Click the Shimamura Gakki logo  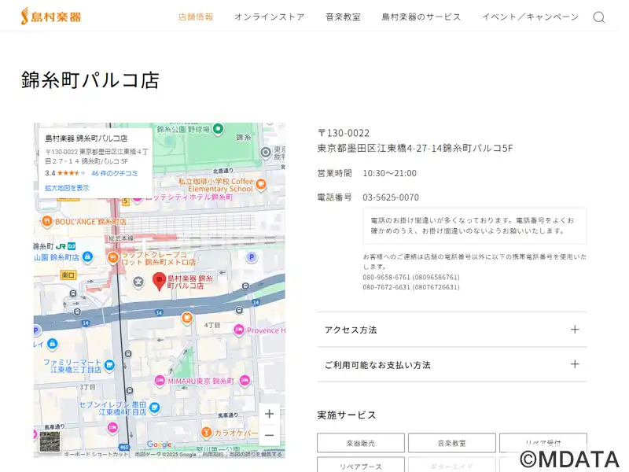click(51, 17)
